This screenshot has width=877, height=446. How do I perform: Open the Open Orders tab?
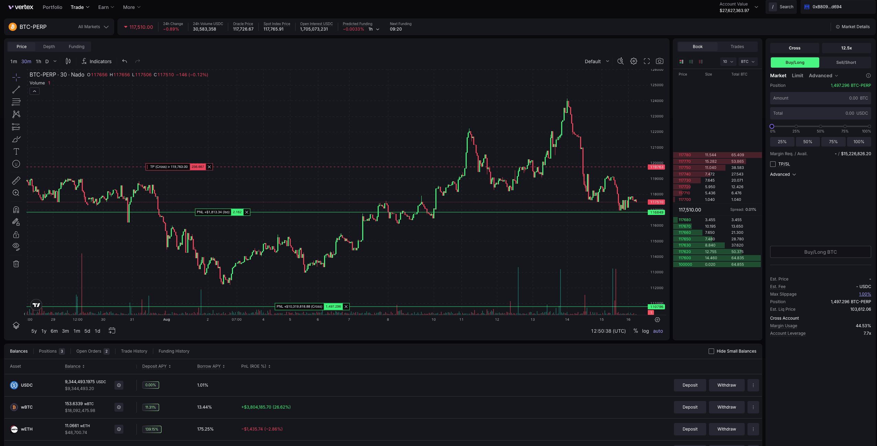92,351
